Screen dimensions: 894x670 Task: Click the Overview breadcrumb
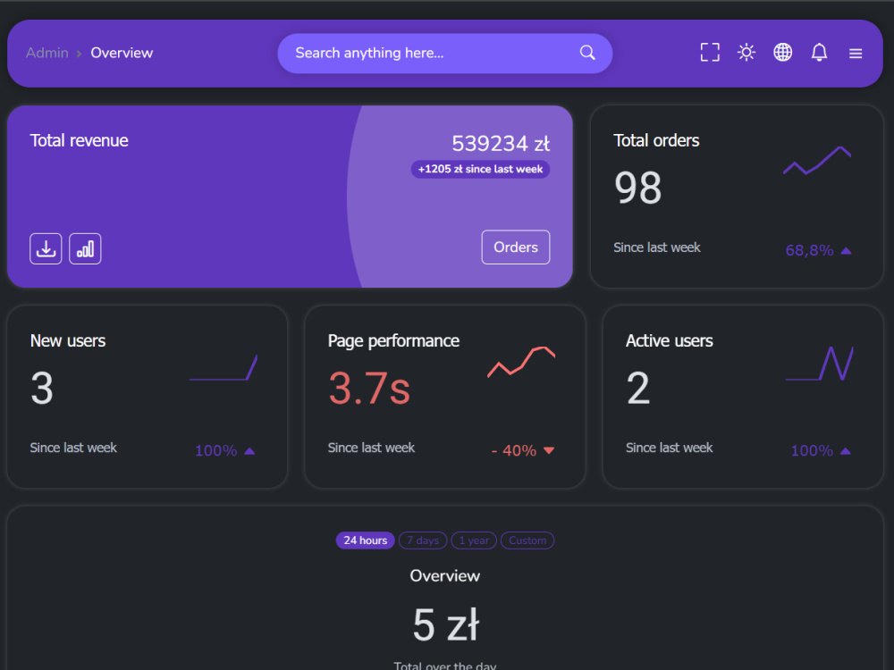point(122,53)
